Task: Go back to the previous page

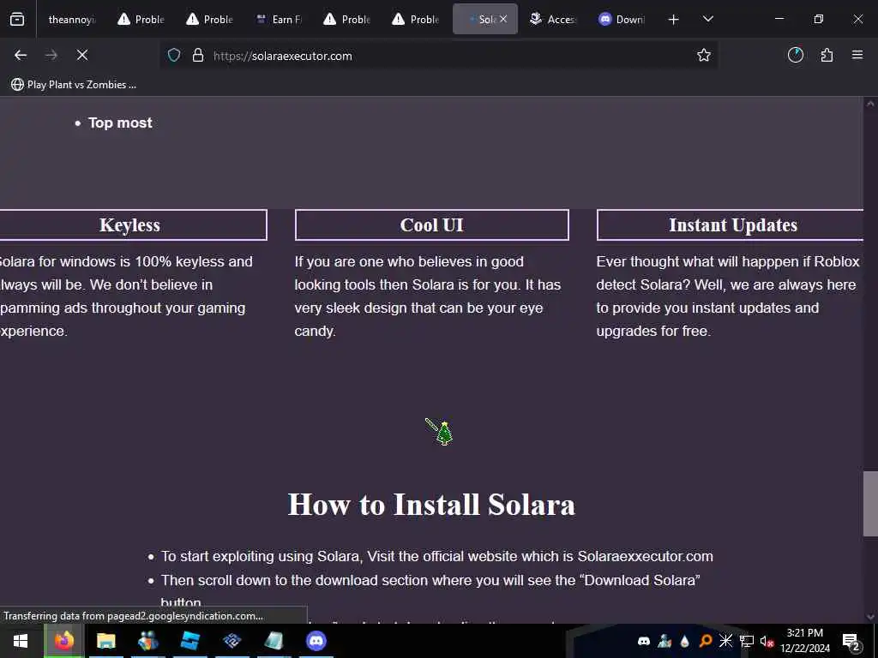Action: [21, 55]
